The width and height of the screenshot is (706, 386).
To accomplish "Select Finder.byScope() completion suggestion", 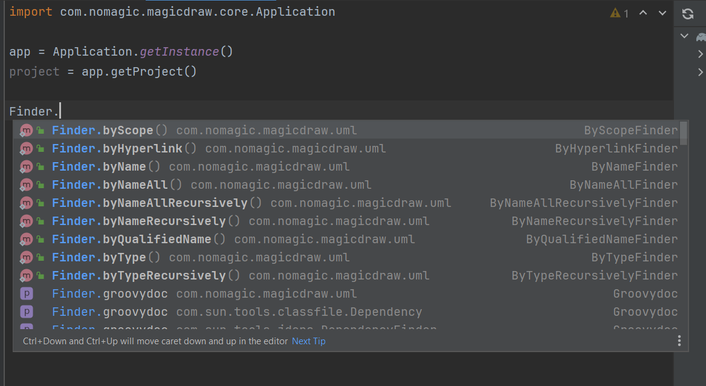I will click(x=345, y=130).
